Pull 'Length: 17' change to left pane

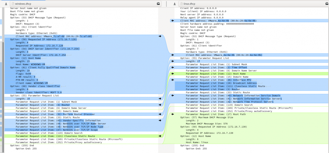(x=173, y=61)
